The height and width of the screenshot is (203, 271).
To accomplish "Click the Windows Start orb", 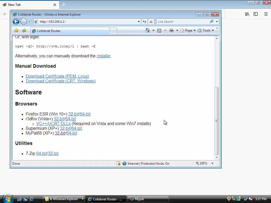I will coord(7,199).
